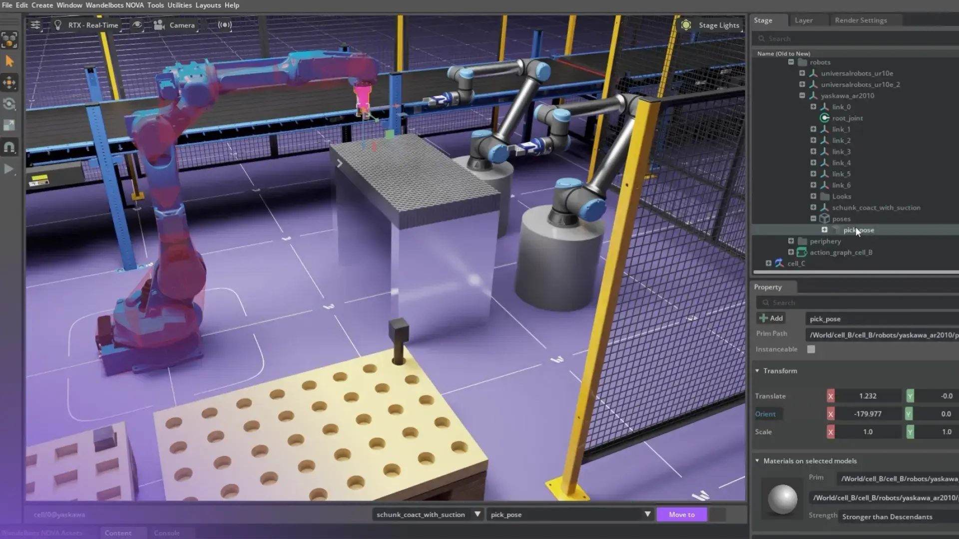This screenshot has height=539, width=959.
Task: Click the Stage search field
Action: click(x=856, y=38)
